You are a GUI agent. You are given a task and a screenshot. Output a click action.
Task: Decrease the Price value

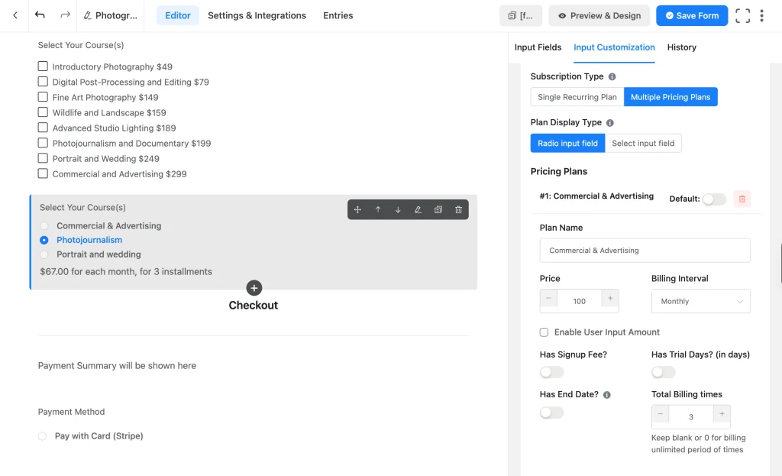[x=548, y=299]
